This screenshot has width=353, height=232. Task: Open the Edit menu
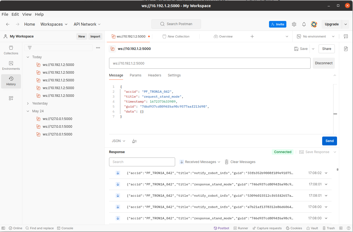(x=15, y=14)
